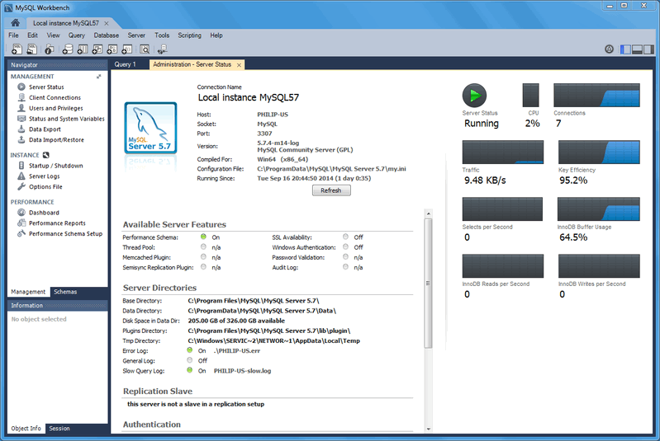Open Options File

point(45,186)
